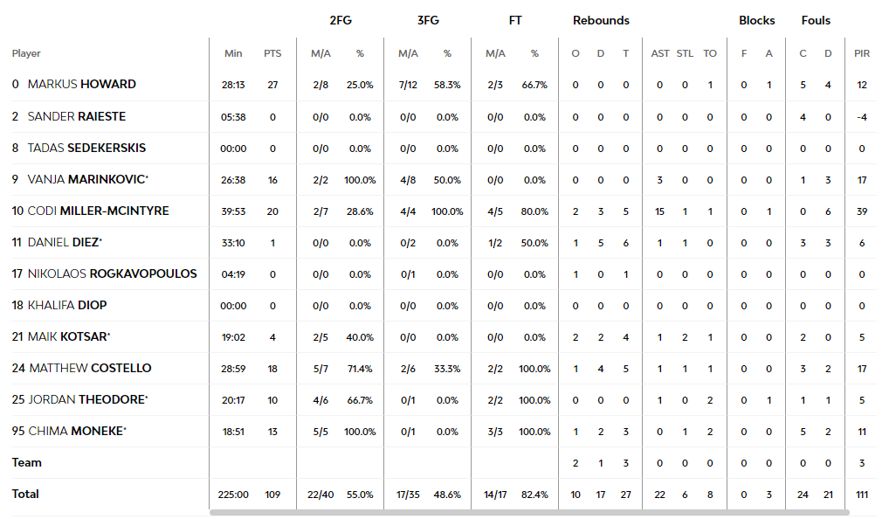Click the Player column header
896x519 pixels.
tap(26, 53)
